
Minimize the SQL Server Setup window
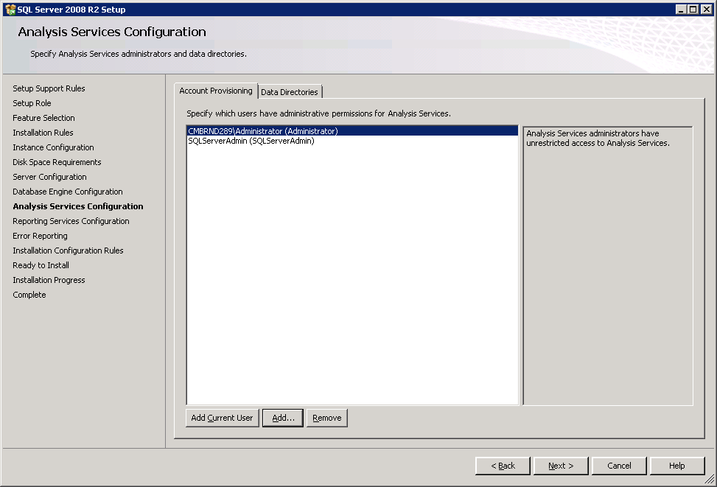pos(681,9)
